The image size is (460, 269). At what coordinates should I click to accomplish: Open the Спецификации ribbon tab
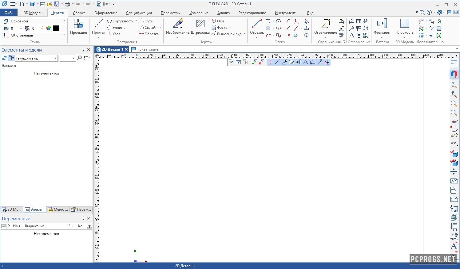(x=139, y=13)
